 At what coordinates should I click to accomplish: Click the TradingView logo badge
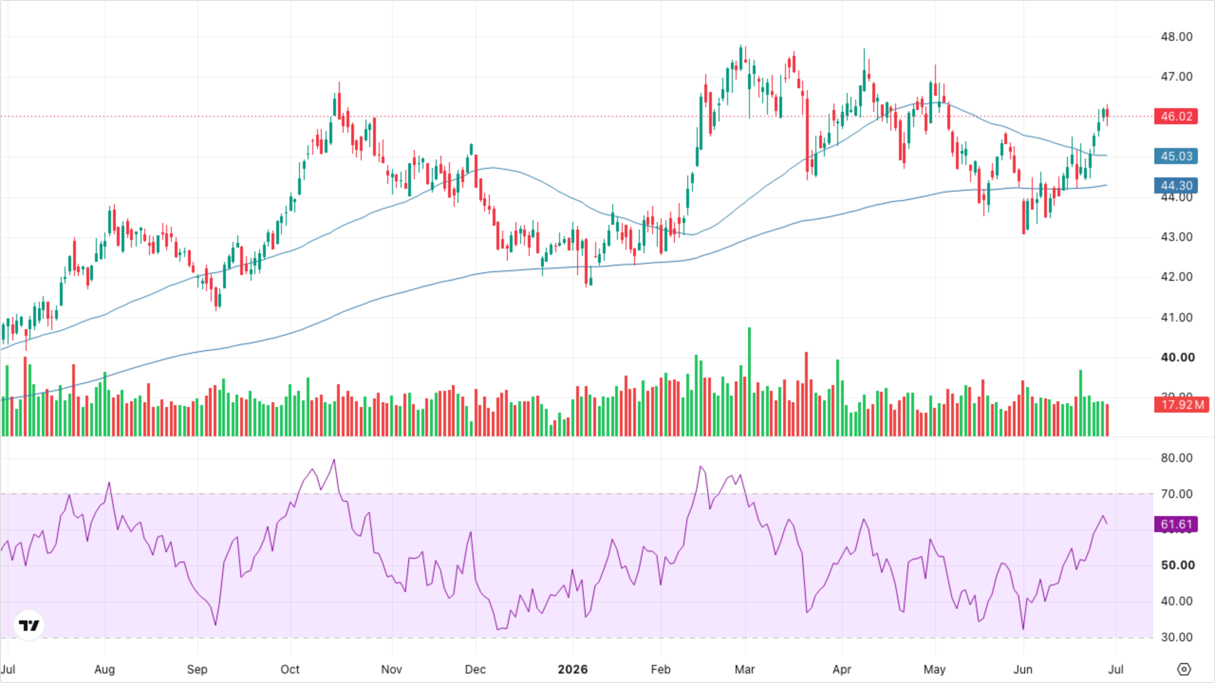pos(29,625)
